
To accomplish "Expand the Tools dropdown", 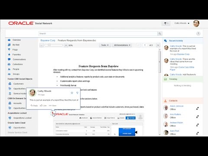I will pos(105,45).
